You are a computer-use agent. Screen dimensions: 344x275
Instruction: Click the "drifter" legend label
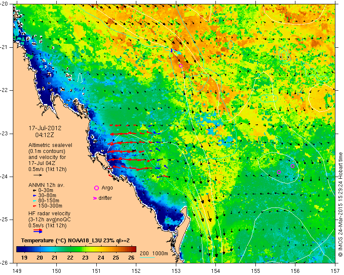point(105,198)
